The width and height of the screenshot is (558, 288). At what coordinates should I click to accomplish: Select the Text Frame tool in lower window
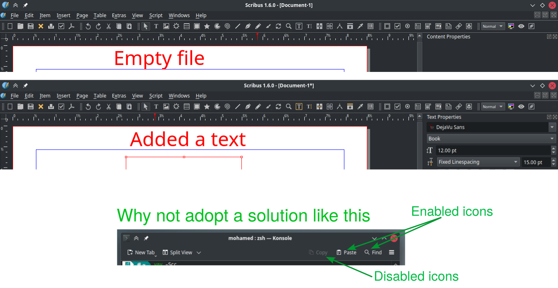156,107
